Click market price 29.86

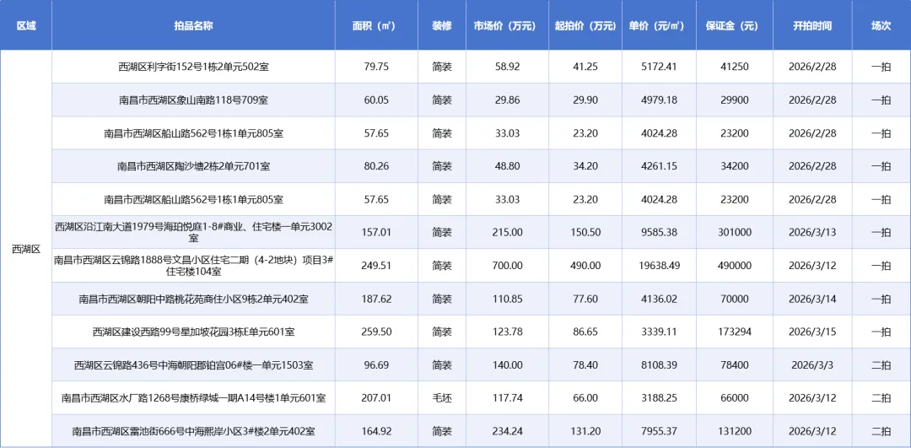(x=506, y=100)
